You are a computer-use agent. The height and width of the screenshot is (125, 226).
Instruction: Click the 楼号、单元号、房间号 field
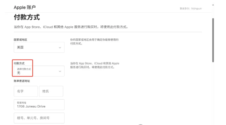[x=39, y=118]
